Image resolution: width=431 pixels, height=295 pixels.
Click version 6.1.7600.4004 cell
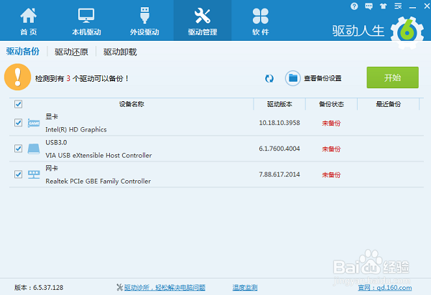pyautogui.click(x=279, y=149)
